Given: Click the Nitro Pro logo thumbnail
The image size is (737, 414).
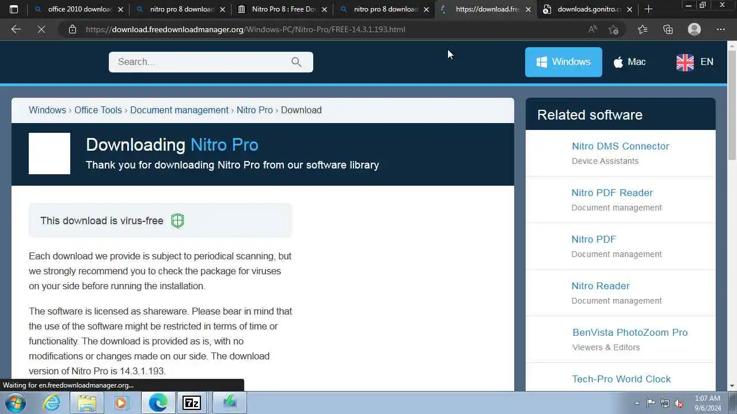Looking at the screenshot, I should (x=50, y=154).
